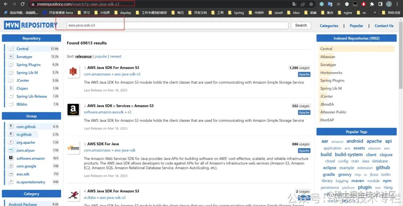
Task: Select Hortonworks in Indexed Repositories
Action: pyautogui.click(x=331, y=73)
